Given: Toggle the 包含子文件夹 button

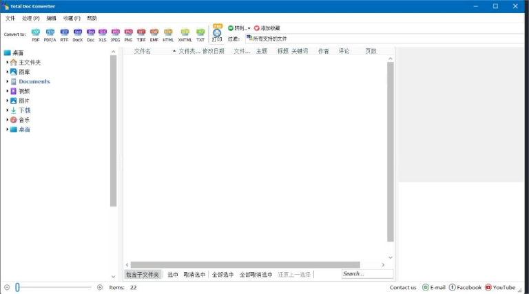Looking at the screenshot, I should (143, 275).
